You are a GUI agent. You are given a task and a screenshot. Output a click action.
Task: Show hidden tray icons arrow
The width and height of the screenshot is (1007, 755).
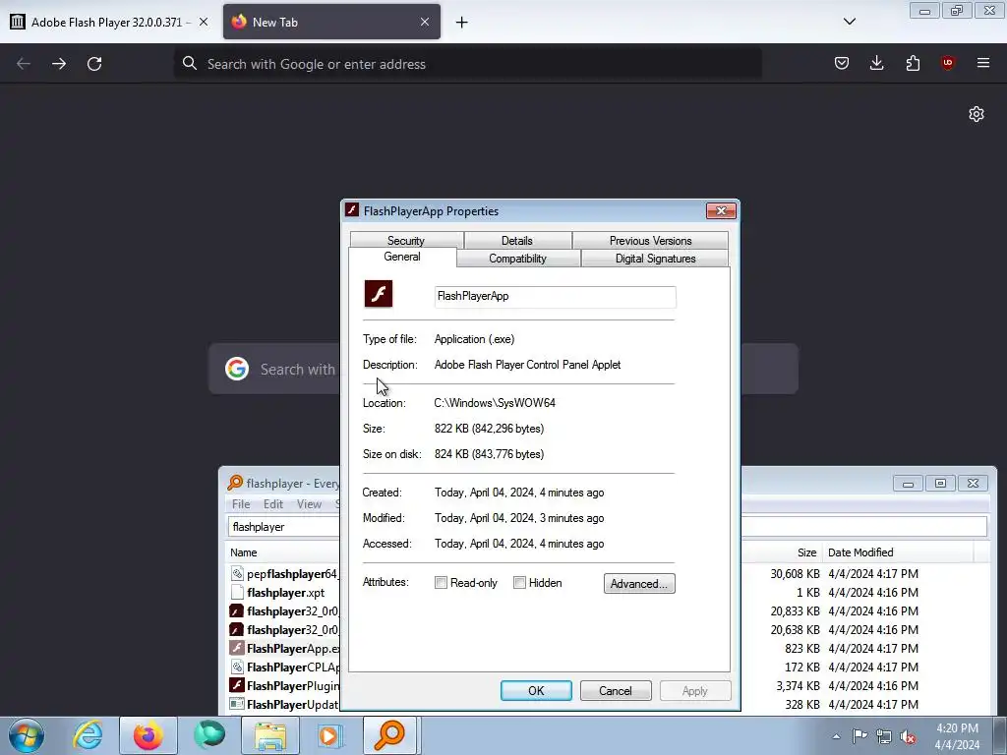(836, 736)
